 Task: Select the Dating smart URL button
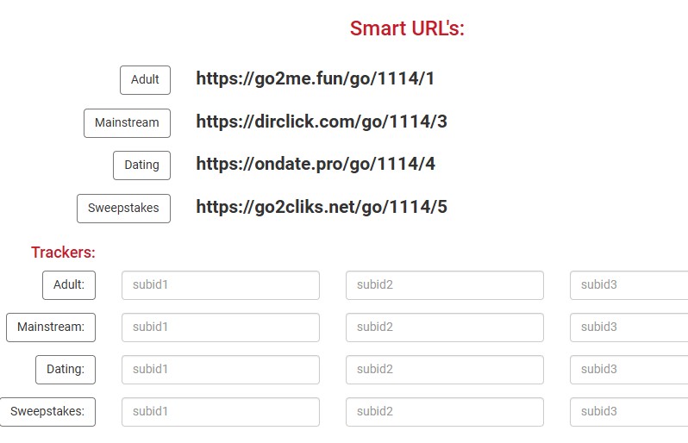(x=141, y=165)
